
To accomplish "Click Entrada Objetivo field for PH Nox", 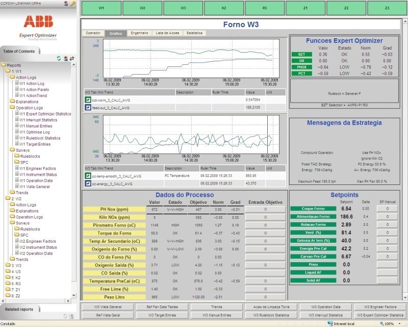I will (x=266, y=209).
